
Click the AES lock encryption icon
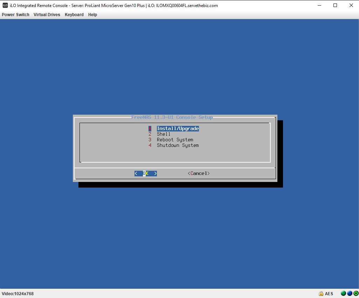(x=321, y=293)
